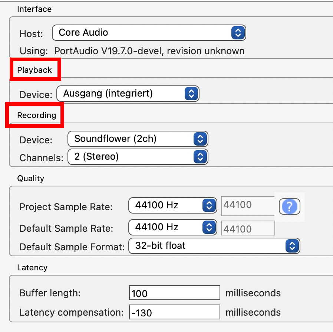This screenshot has width=333, height=332.
Task: Click the Project Sample Rate custom value field
Action: [248, 206]
